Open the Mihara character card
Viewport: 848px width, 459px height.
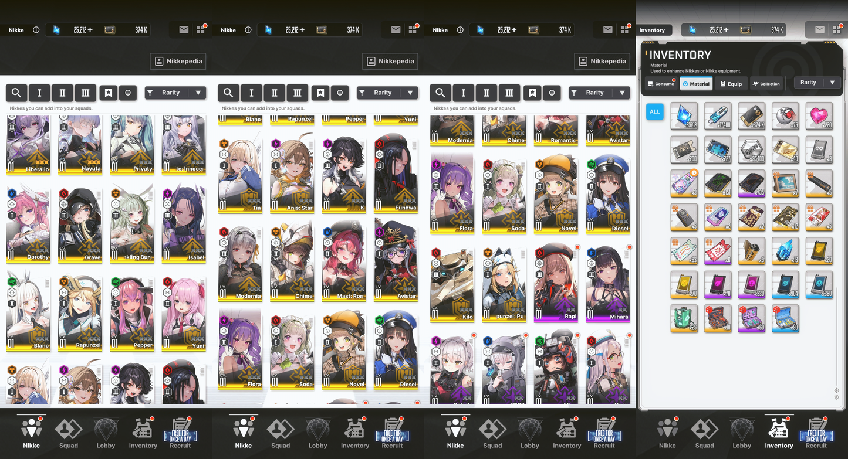pyautogui.click(x=608, y=283)
